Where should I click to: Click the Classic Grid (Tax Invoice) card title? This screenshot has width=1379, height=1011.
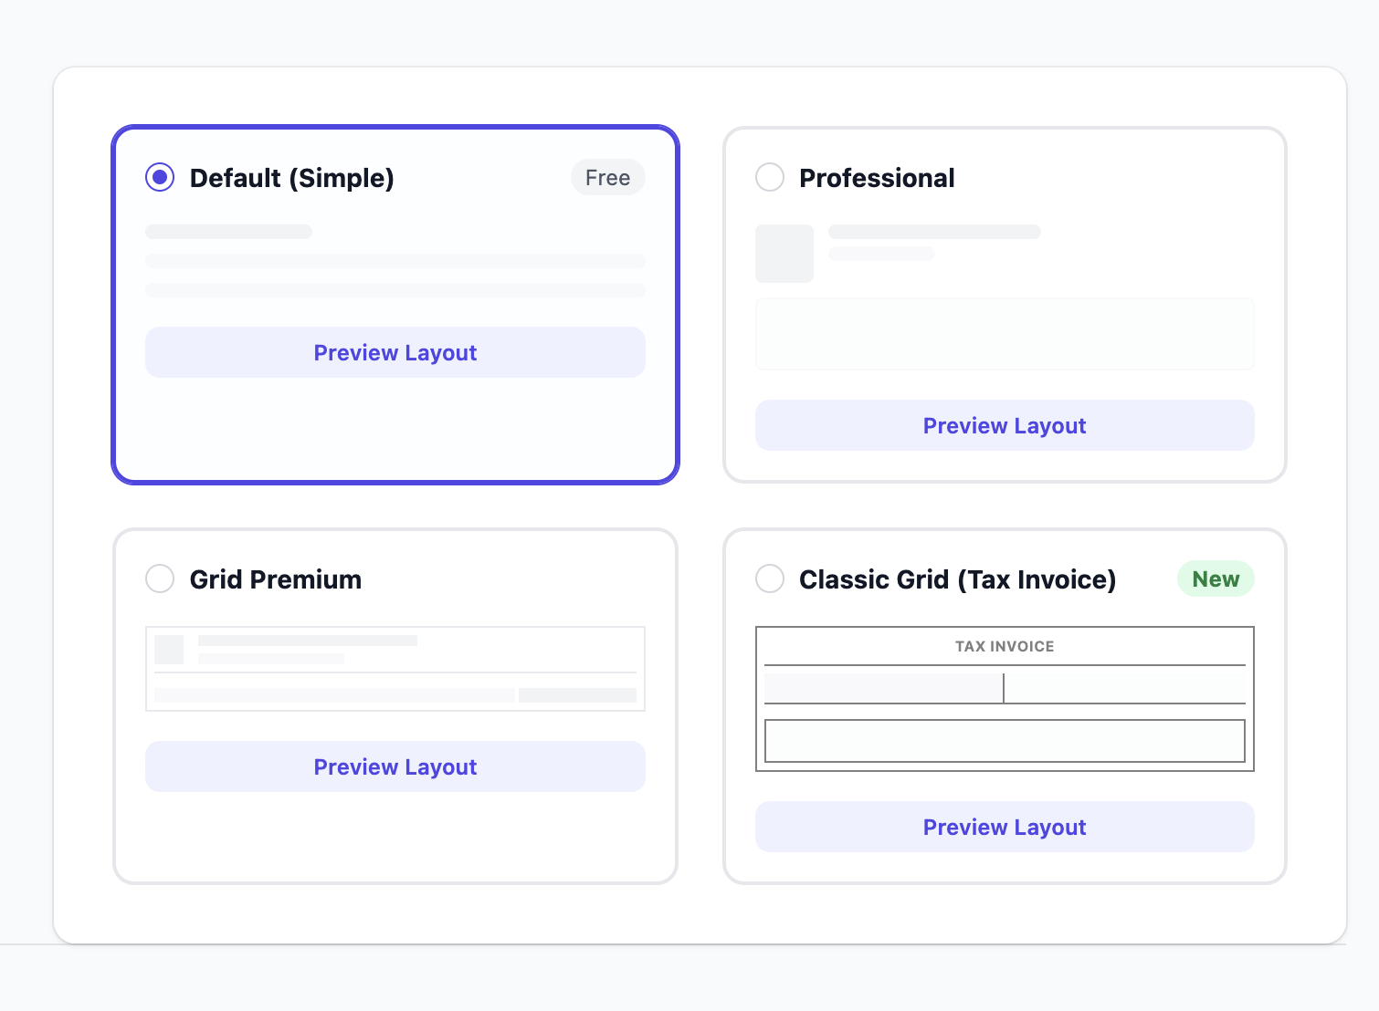(957, 578)
